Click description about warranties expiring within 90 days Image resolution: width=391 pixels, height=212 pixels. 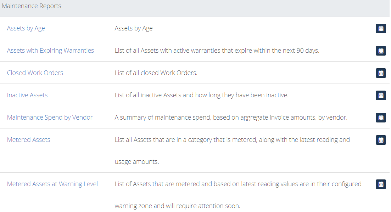pos(217,51)
